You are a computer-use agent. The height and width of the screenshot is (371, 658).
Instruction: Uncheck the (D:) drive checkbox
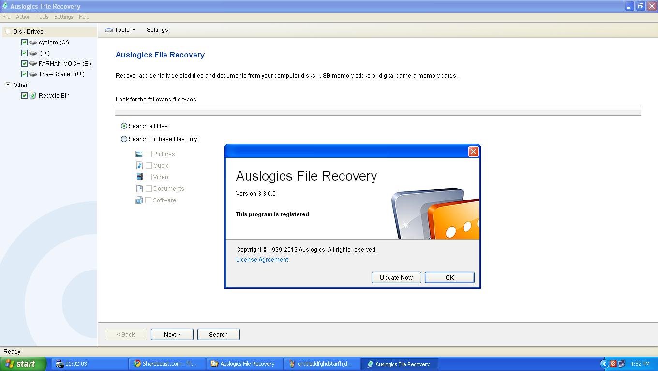(x=24, y=53)
